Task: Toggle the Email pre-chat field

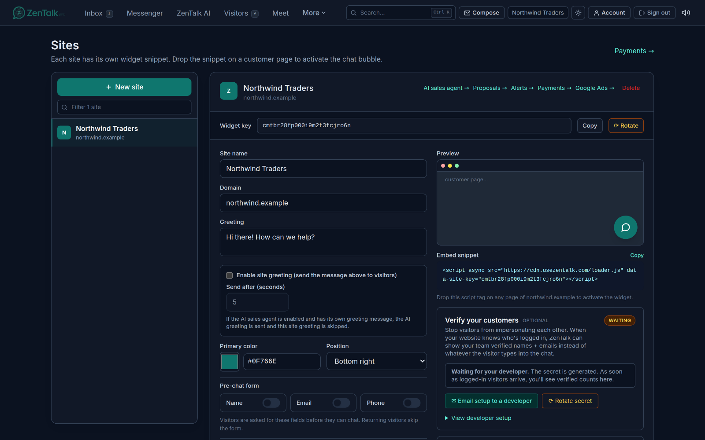Action: point(341,403)
